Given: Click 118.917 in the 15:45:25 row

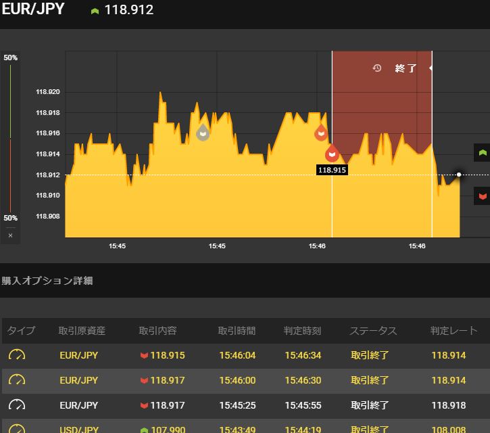Looking at the screenshot, I should [x=168, y=405].
